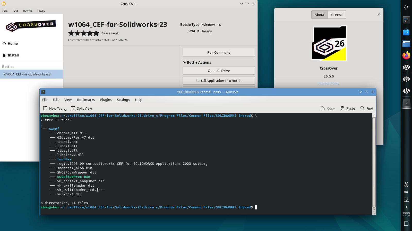The image size is (412, 231).
Task: Open the KDE application launcher in the panel
Action: [x=406, y=7]
